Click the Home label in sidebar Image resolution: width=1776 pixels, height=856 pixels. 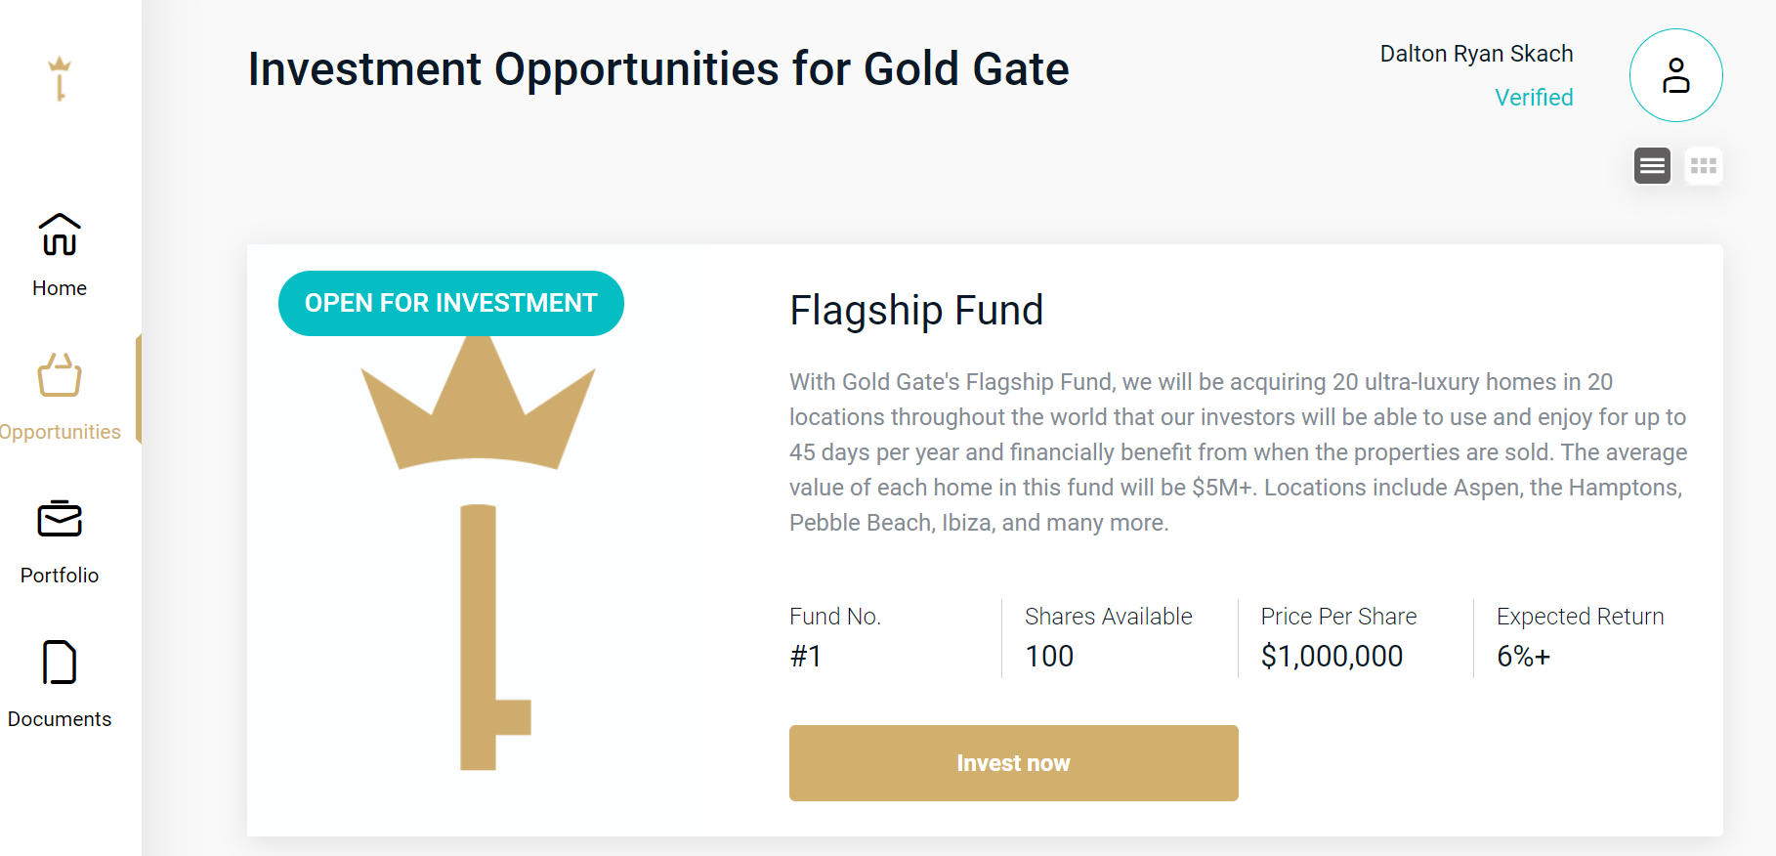[60, 288]
